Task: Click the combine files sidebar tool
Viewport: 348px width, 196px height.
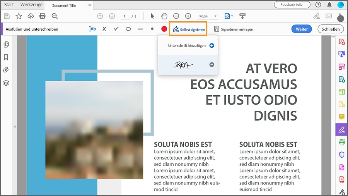Action: pyautogui.click(x=341, y=54)
